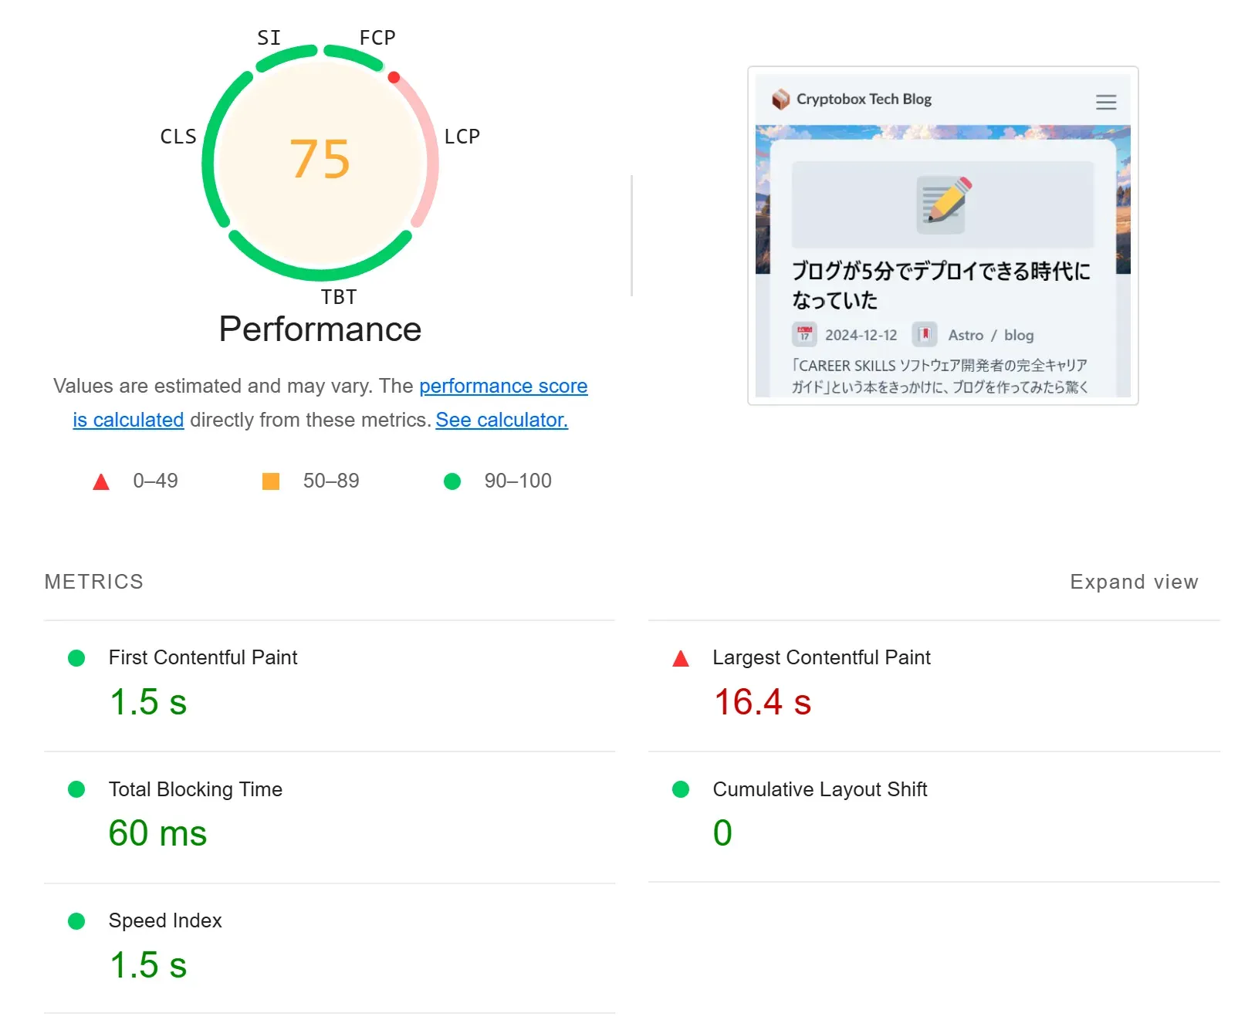The height and width of the screenshot is (1030, 1238).
Task: Click the orange square 50–89 legend icon
Action: pos(271,481)
